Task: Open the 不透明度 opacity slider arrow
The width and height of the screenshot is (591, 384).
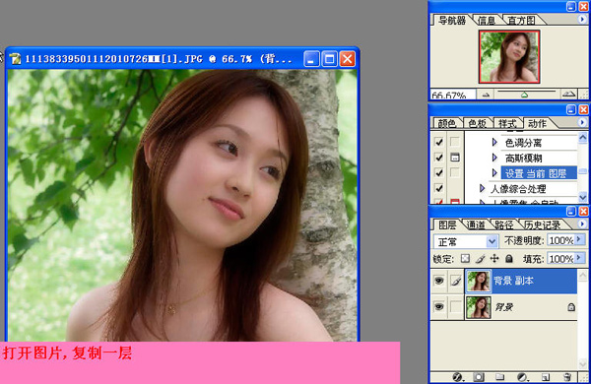Action: [580, 239]
